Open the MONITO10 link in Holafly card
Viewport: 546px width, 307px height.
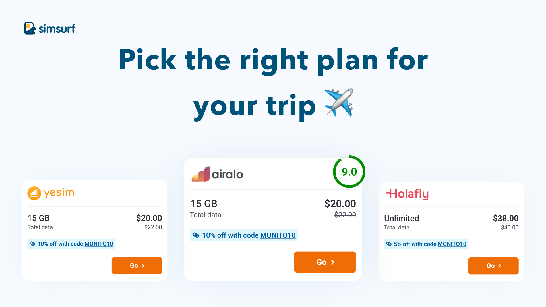tap(452, 244)
